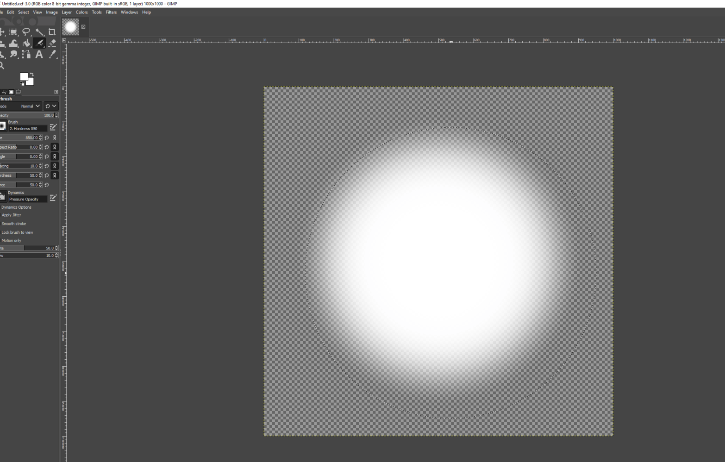The image size is (725, 462).
Task: Open the Filters menu
Action: (111, 12)
